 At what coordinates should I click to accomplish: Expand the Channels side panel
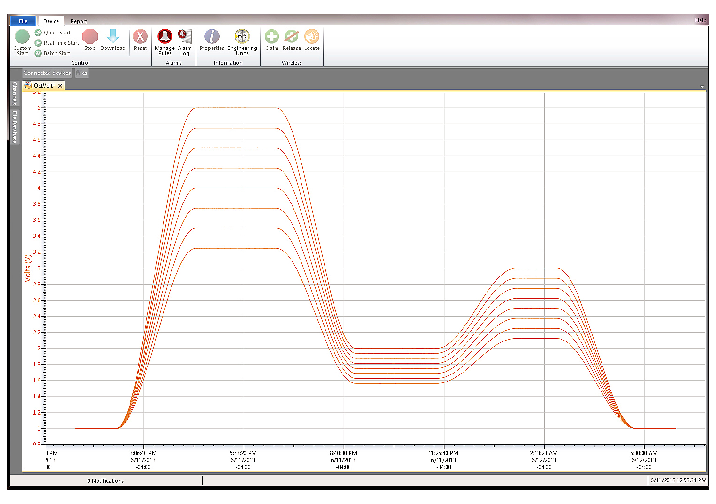point(15,93)
